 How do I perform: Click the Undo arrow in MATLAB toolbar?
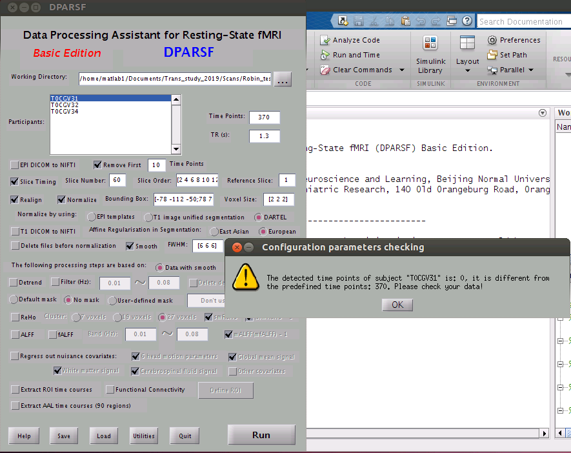click(x=421, y=21)
